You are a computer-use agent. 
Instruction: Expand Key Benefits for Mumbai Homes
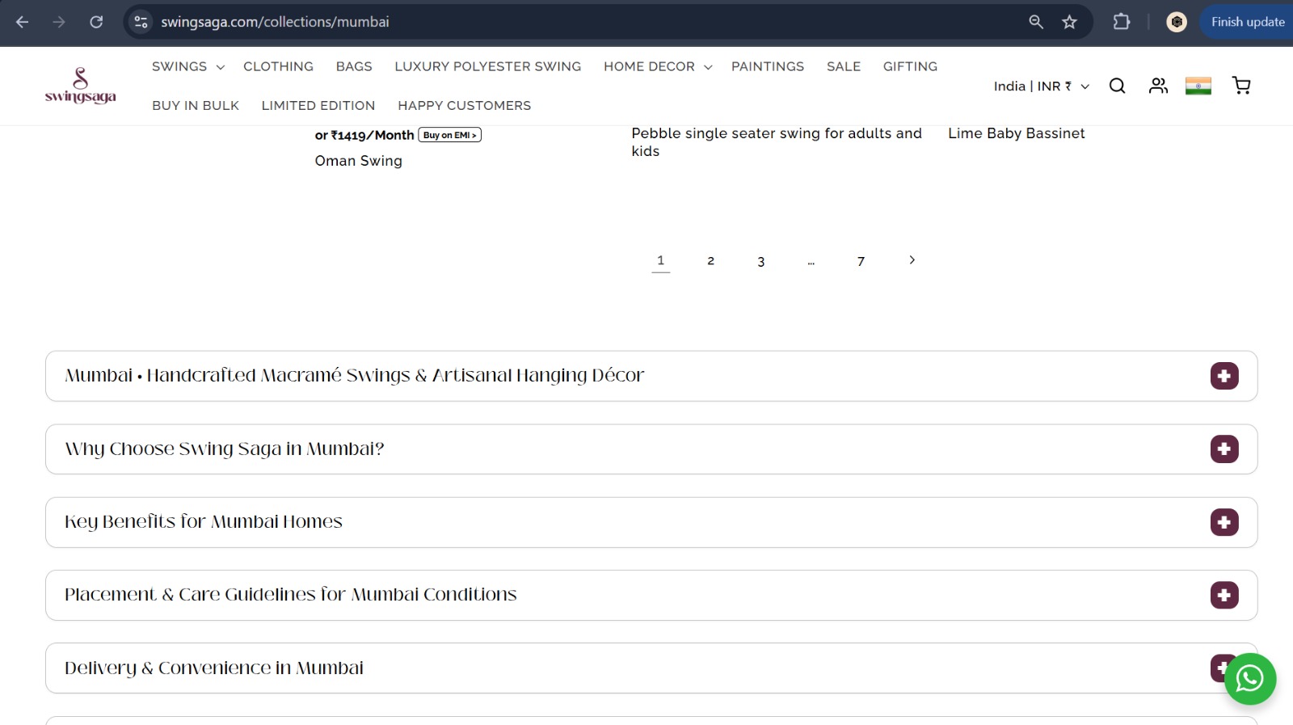tap(651, 522)
